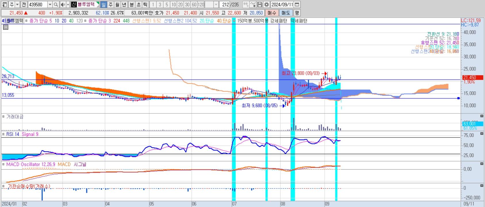Toggle MACD Oscillator indicator marker
The width and height of the screenshot is (485, 207).
(x=3, y=164)
